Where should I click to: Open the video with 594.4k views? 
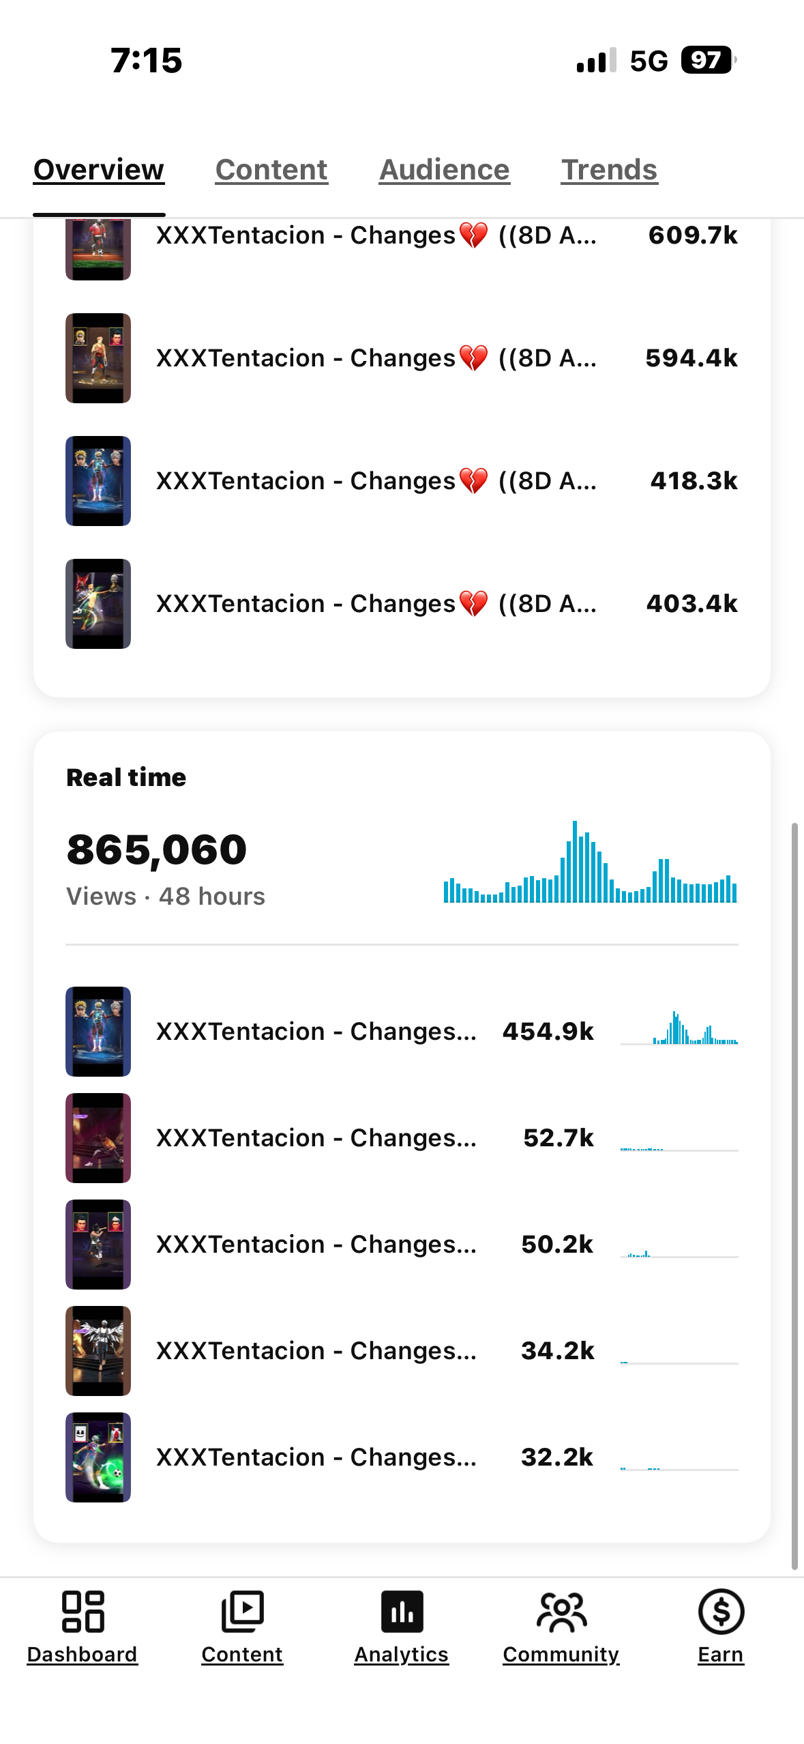[376, 358]
